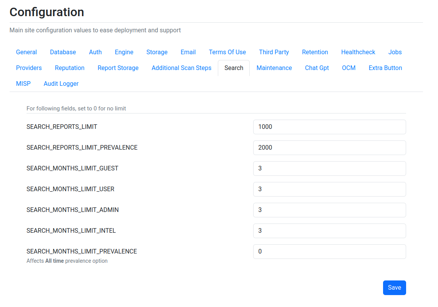
Task: Open the Healthcheck tab
Action: [358, 52]
